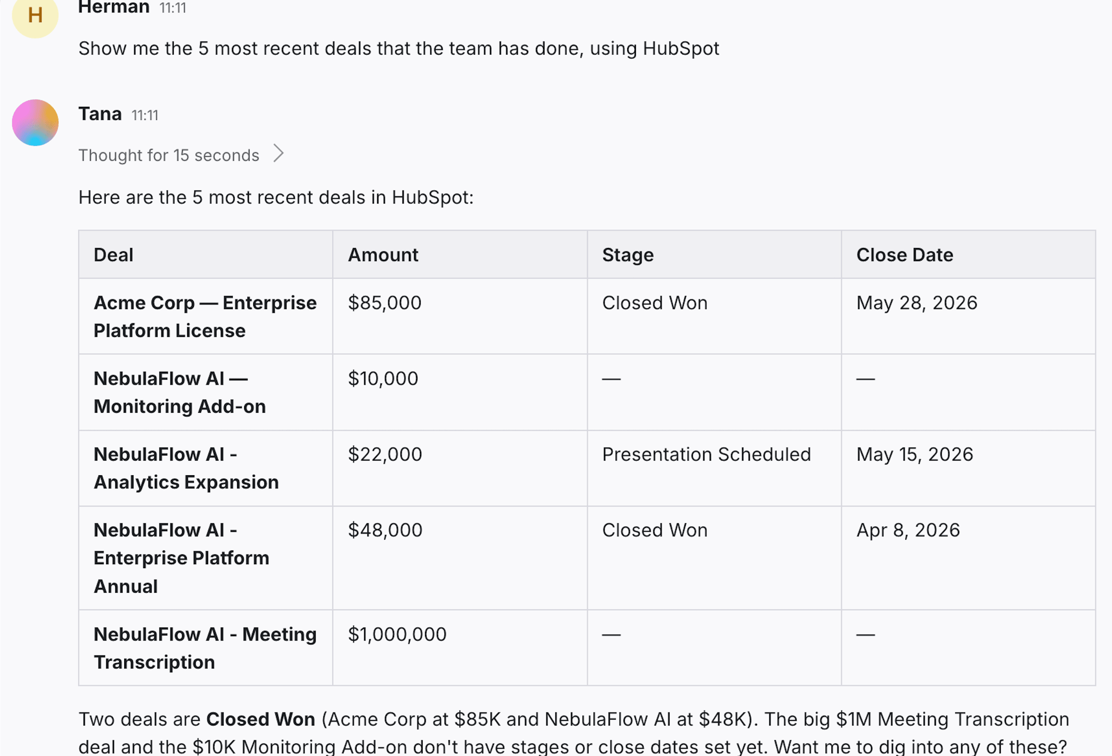This screenshot has height=756, width=1112.
Task: Select Herman's message about recent HubSpot deals
Action: (x=399, y=48)
